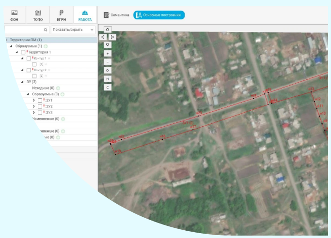Pan the map down with arrow button

click(x=108, y=45)
